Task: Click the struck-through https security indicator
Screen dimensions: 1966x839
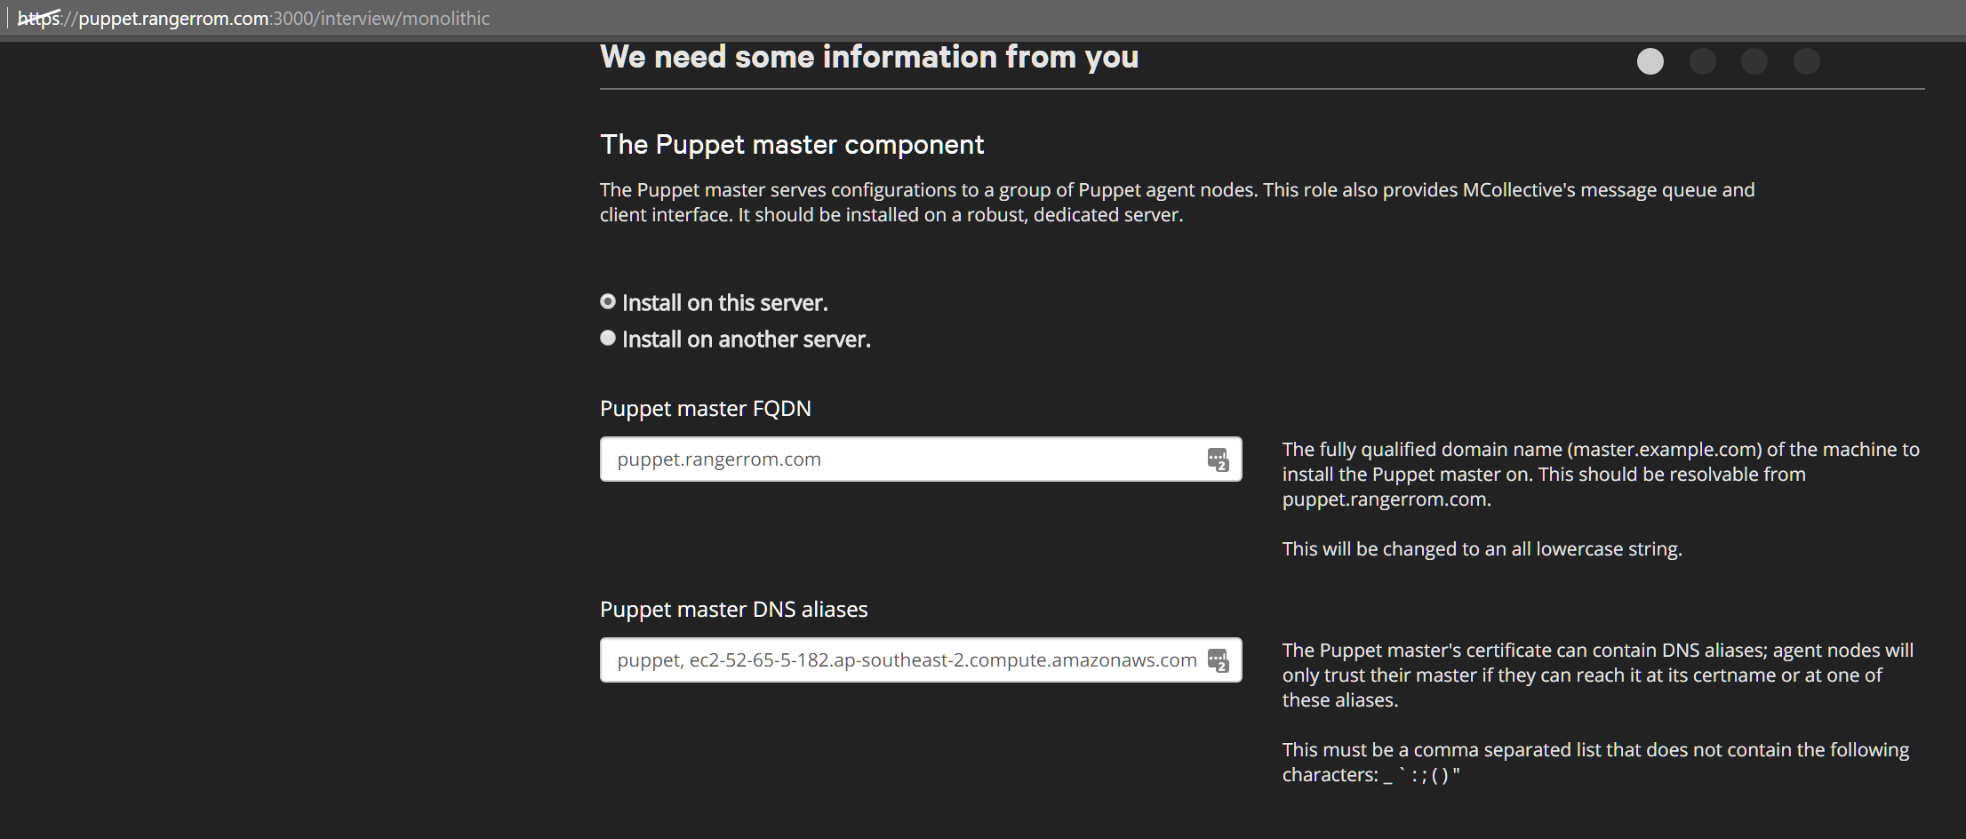Action: tap(37, 18)
